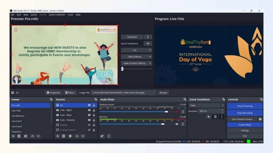Remove selected scene with trash icon

coord(19,136)
